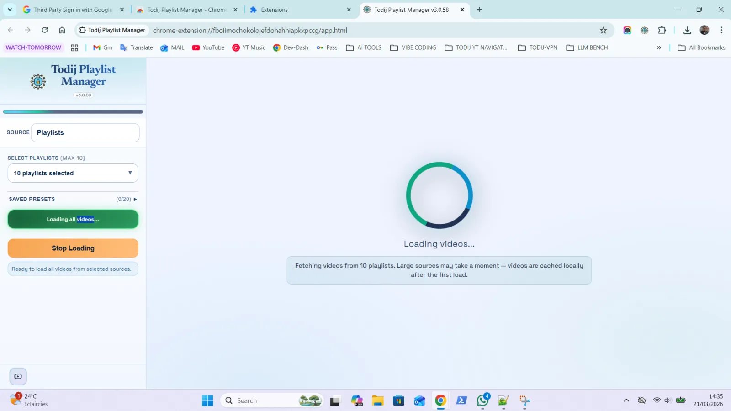
Task: Open Task View from the taskbar
Action: (x=335, y=401)
